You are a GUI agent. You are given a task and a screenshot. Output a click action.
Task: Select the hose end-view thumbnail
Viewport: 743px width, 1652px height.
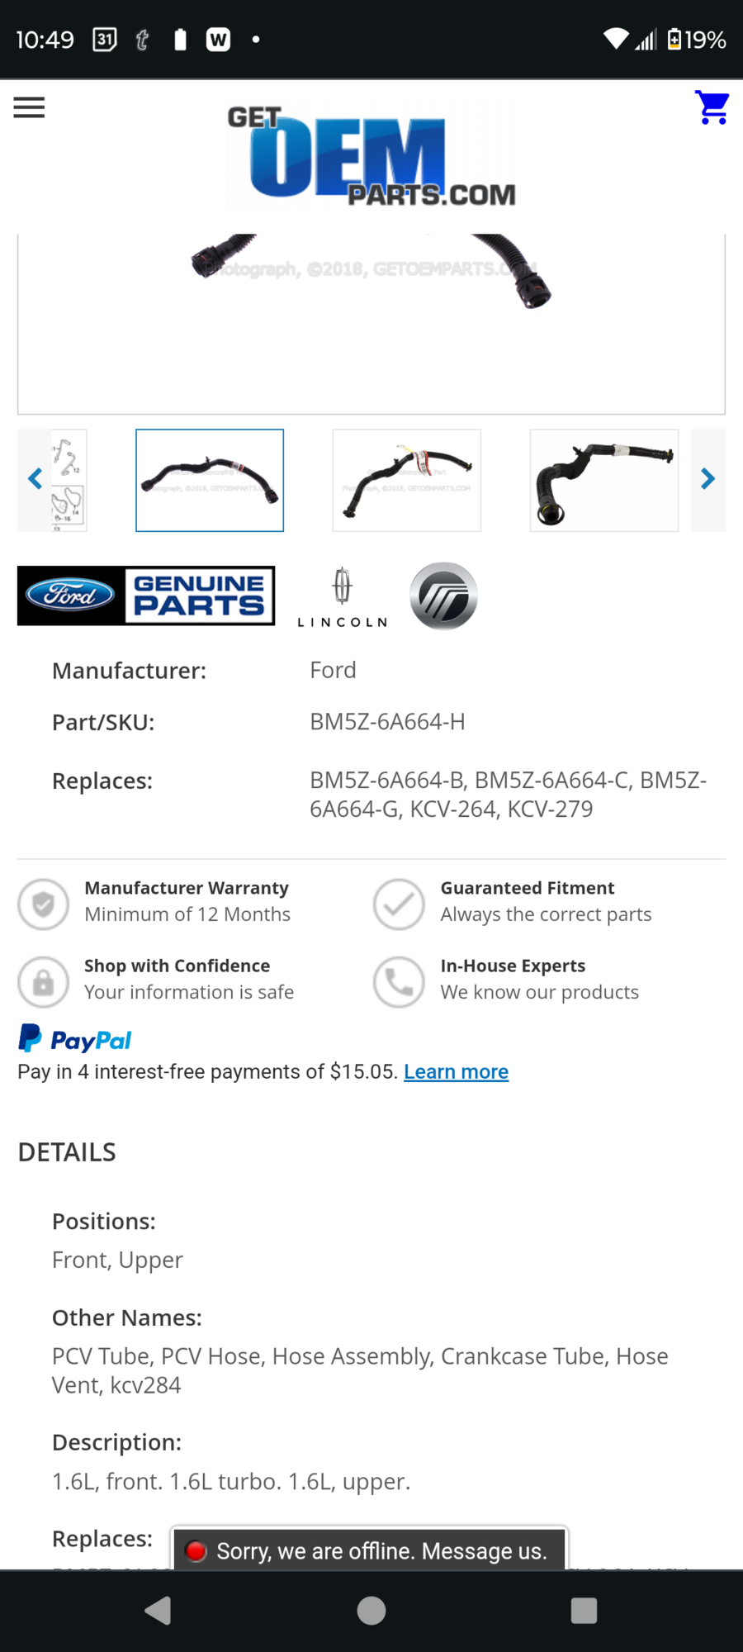[x=604, y=480]
